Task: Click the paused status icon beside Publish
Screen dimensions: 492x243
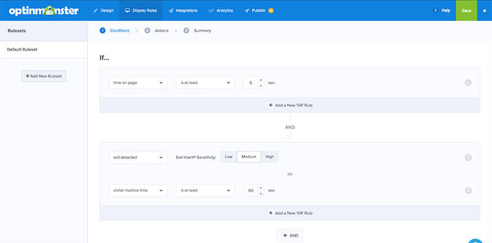Action: [x=271, y=10]
